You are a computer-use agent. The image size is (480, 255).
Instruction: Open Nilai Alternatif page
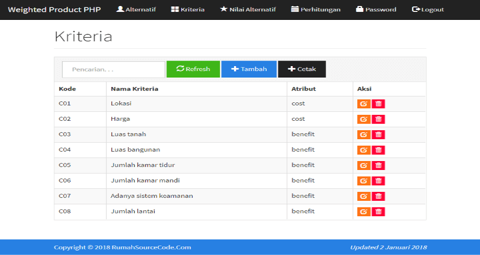247,9
